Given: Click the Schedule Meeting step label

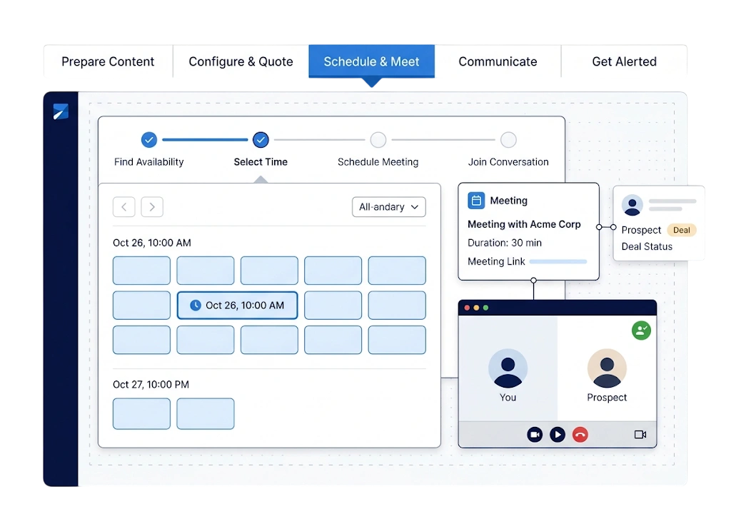Looking at the screenshot, I should [378, 162].
